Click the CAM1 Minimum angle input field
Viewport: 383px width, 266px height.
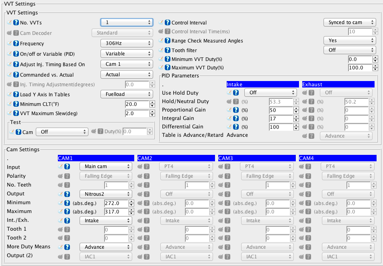[x=116, y=203]
